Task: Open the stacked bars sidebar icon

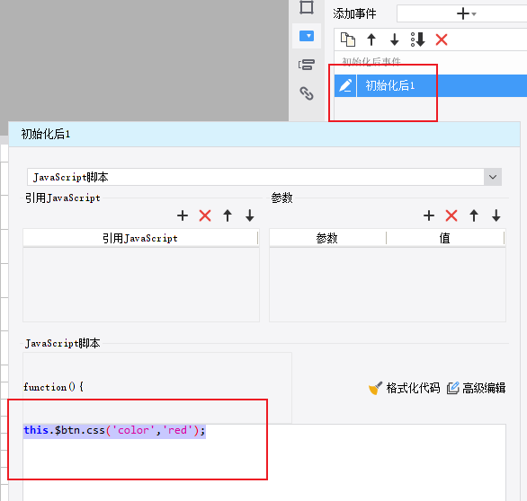Action: (x=307, y=65)
